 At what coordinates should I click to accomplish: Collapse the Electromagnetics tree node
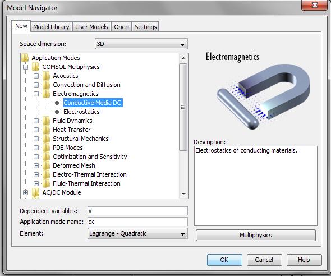(x=36, y=94)
